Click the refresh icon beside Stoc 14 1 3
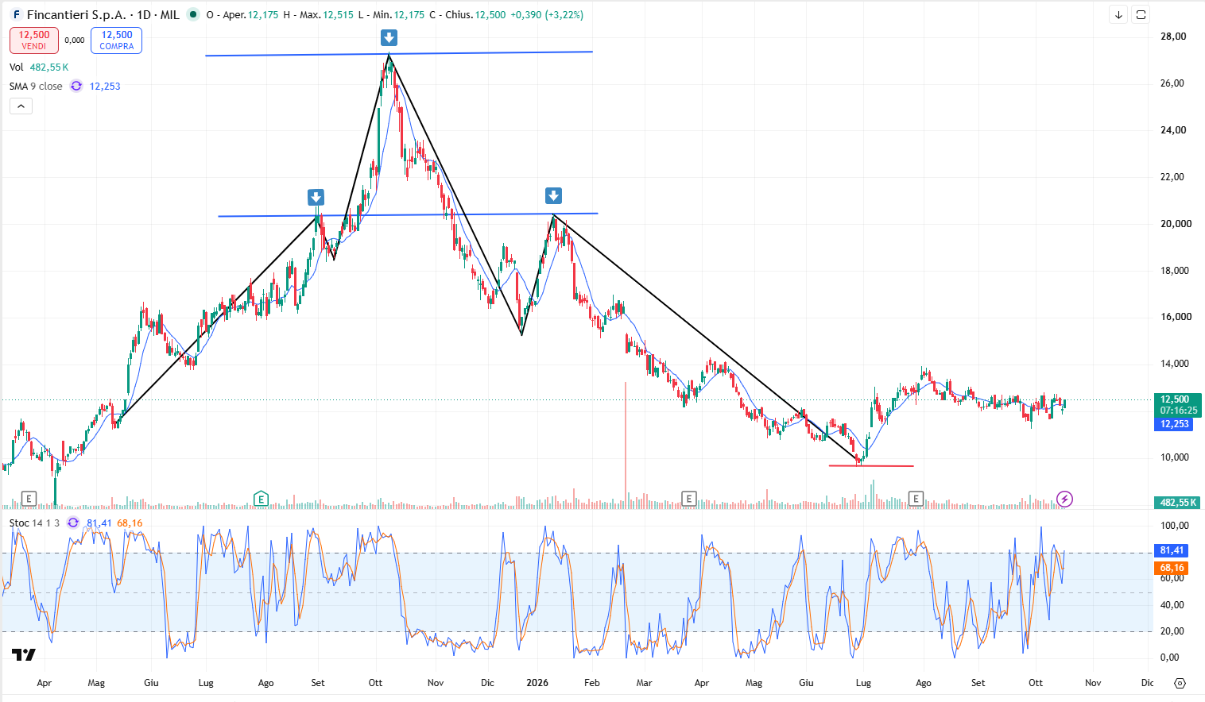The width and height of the screenshot is (1205, 702). tap(73, 523)
